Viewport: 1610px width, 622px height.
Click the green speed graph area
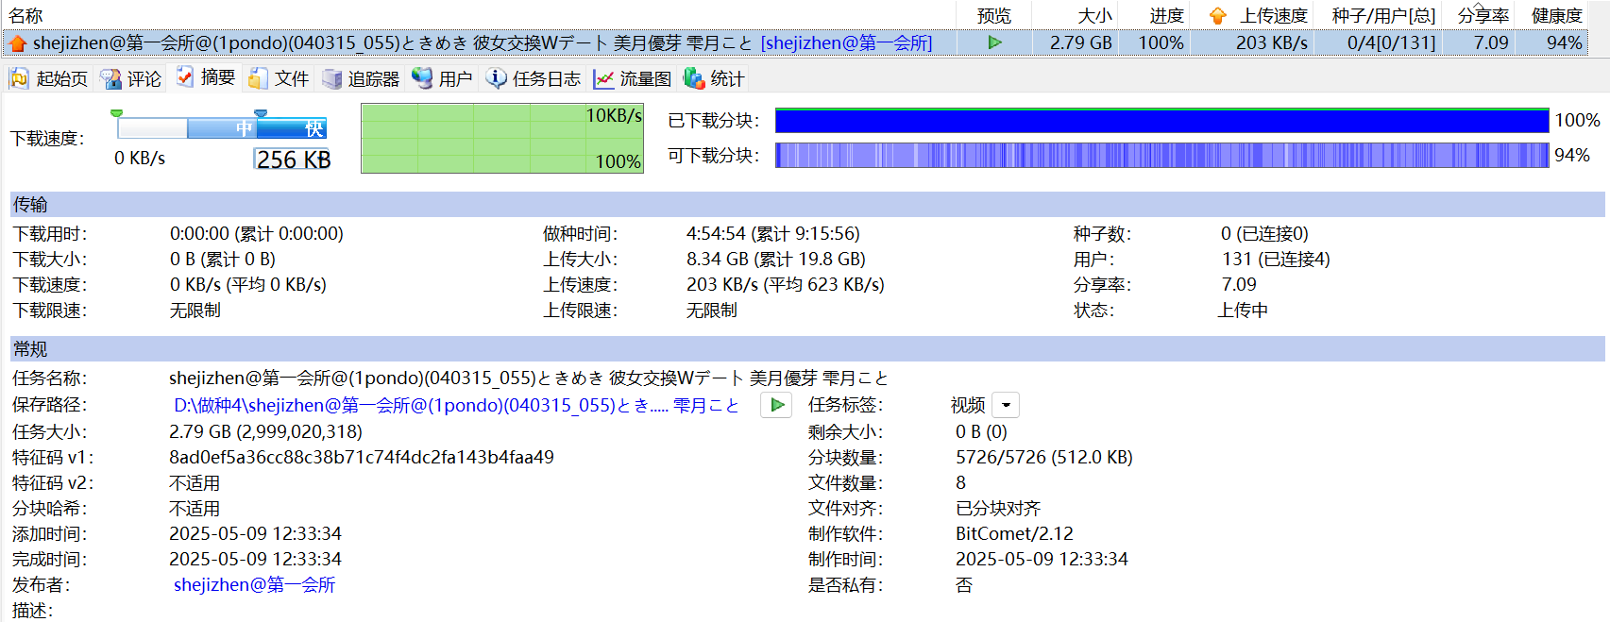pyautogui.click(x=502, y=138)
